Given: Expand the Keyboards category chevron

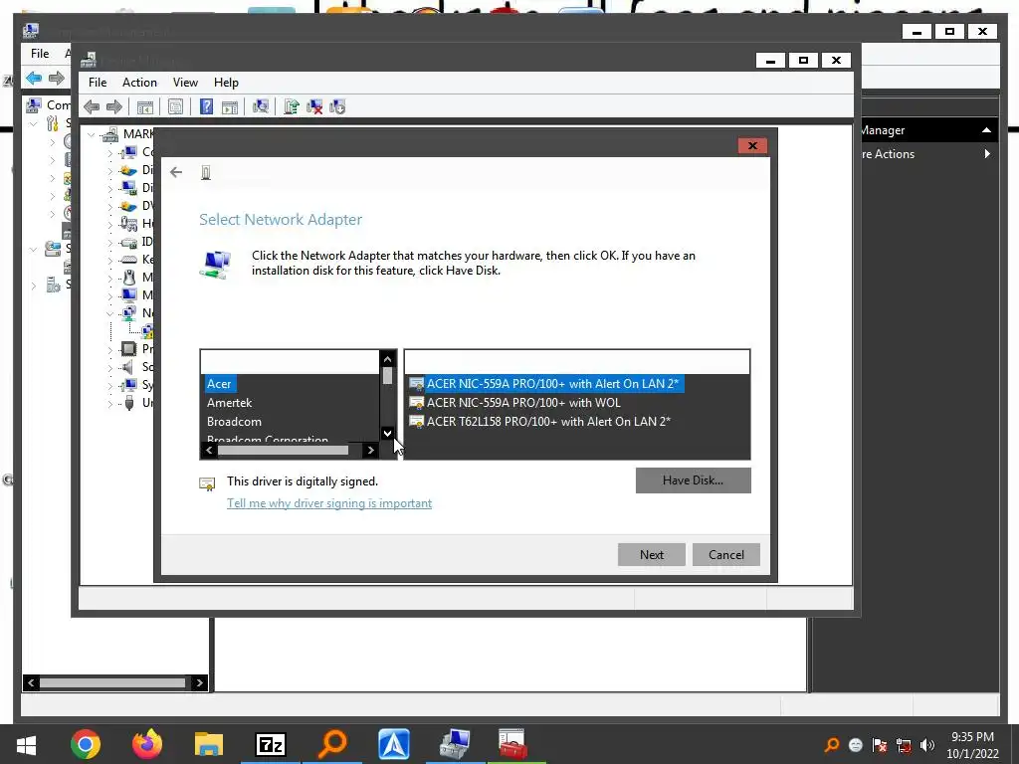Looking at the screenshot, I should pyautogui.click(x=109, y=260).
